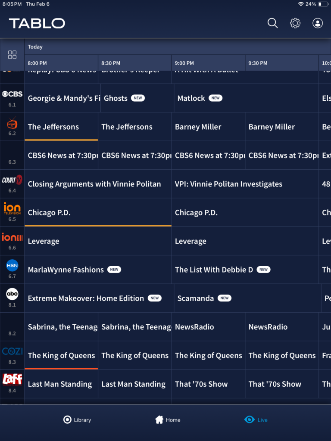Open the search magnifier icon
The image size is (331, 441).
pos(272,23)
